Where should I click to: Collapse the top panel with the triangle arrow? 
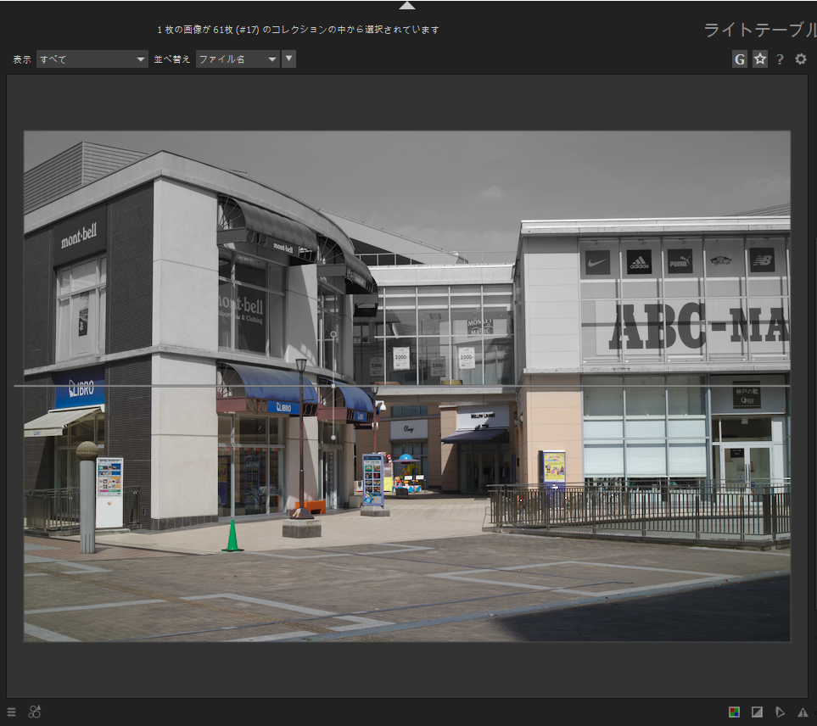tap(407, 6)
